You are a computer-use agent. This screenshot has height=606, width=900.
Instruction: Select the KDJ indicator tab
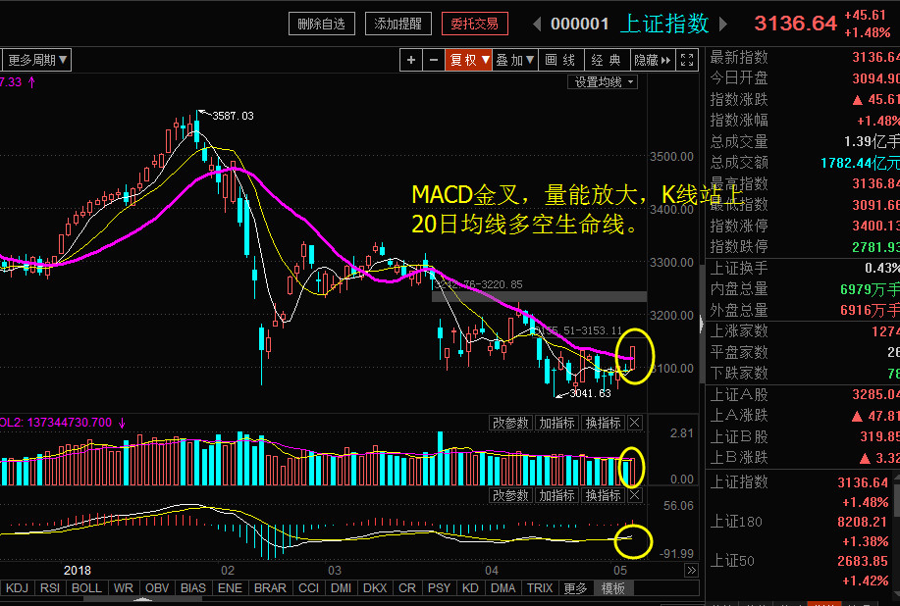(x=18, y=588)
